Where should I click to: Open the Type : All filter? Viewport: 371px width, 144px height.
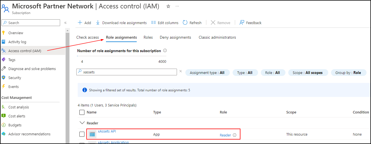[x=245, y=73]
